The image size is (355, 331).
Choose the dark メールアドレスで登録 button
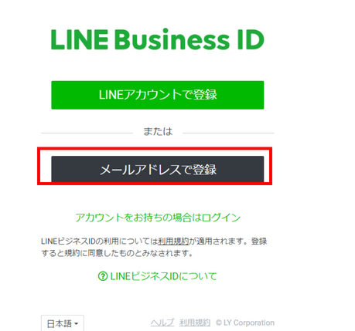click(x=158, y=169)
